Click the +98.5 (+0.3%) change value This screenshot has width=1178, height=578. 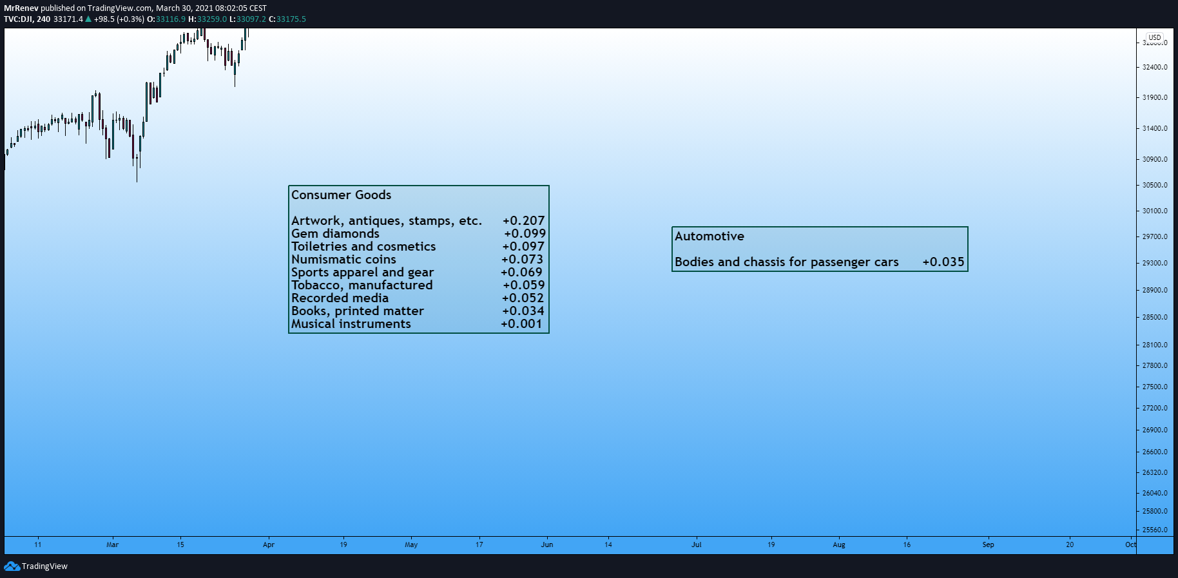click(119, 19)
